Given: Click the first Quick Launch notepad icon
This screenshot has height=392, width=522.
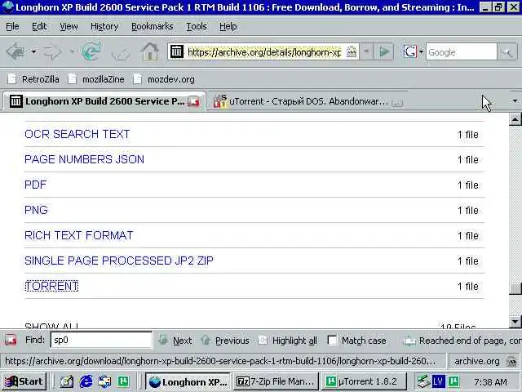Looking at the screenshot, I should [x=67, y=381].
